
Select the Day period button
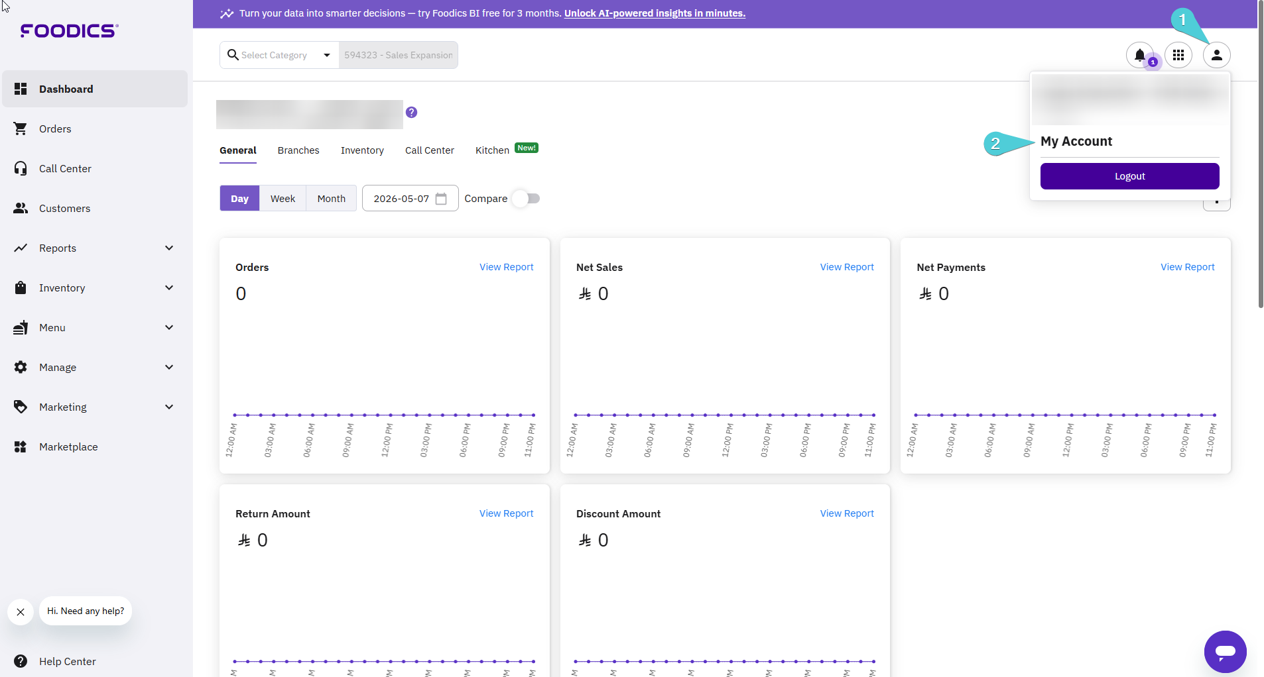coord(239,199)
